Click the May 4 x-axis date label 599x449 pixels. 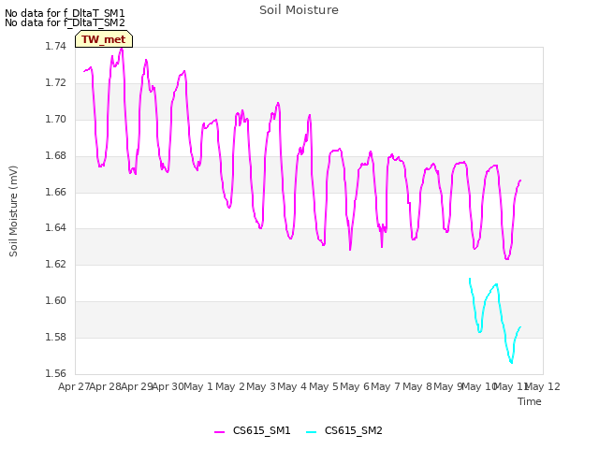tap(292, 386)
